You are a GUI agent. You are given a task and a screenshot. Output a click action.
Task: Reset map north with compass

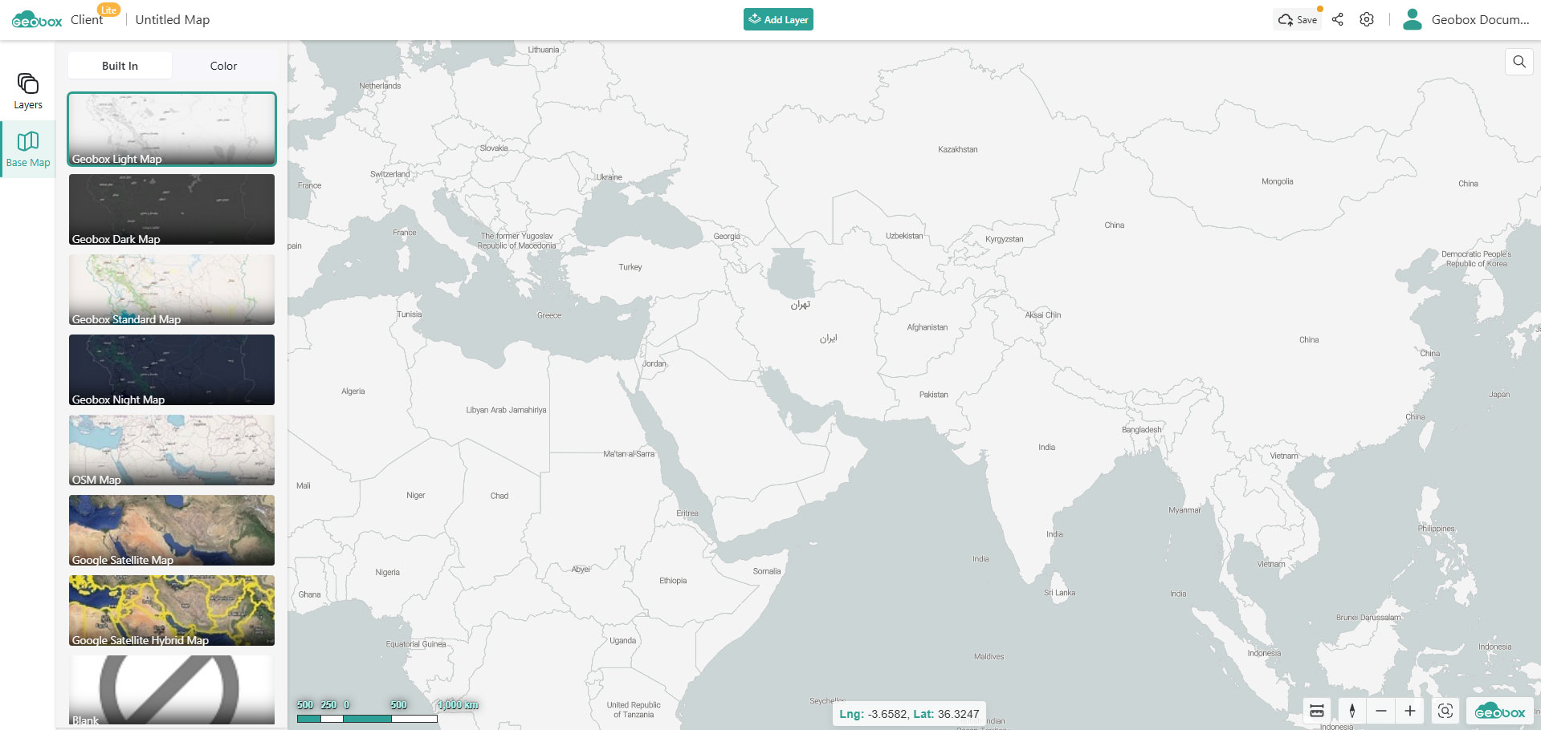pyautogui.click(x=1352, y=711)
